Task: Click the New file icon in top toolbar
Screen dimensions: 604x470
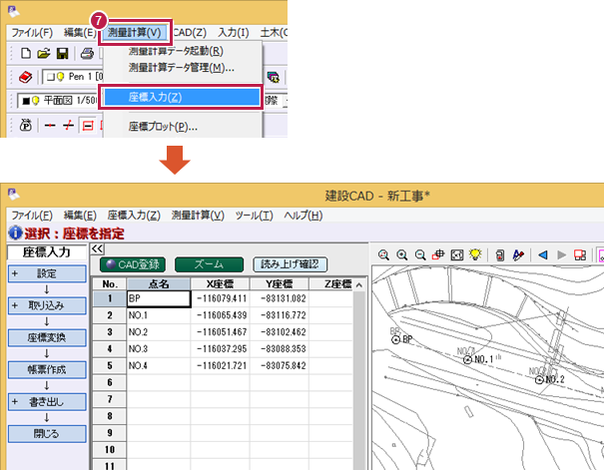Action: click(x=25, y=53)
